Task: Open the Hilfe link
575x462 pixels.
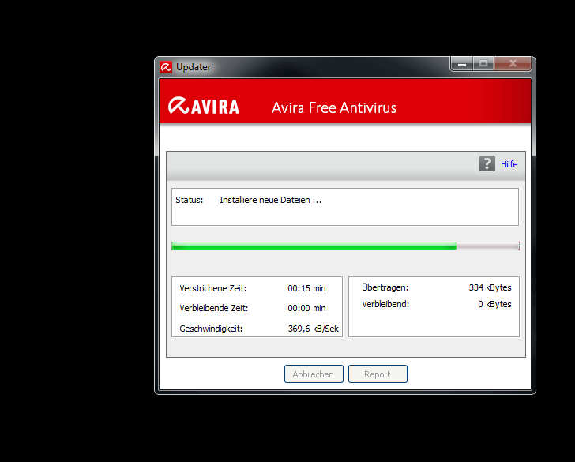Action: [x=509, y=164]
